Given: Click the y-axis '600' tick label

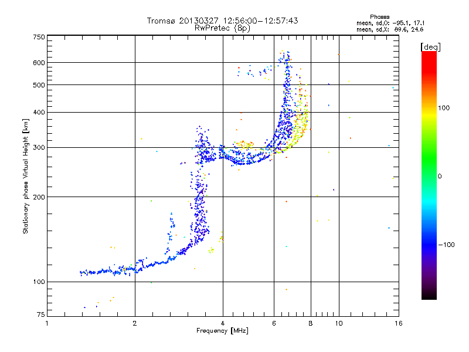Looking at the screenshot, I should click(39, 63).
